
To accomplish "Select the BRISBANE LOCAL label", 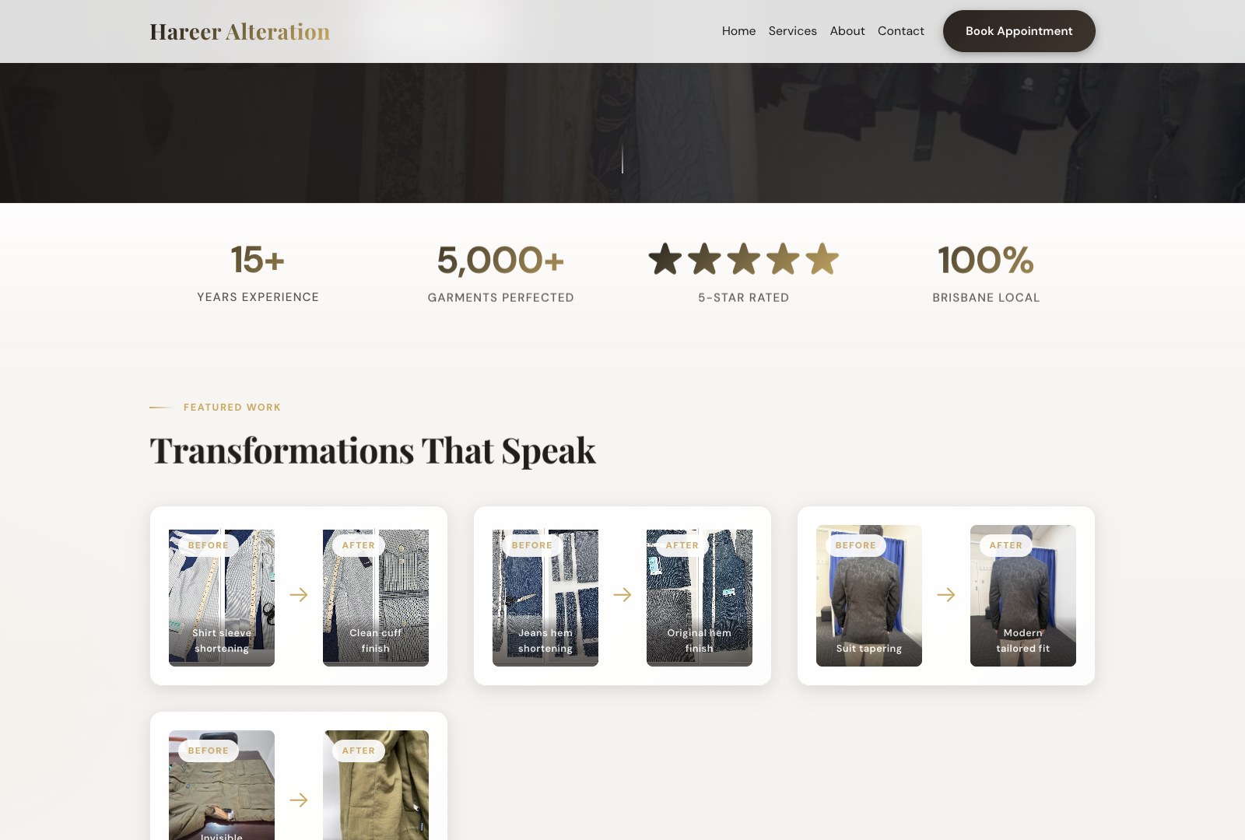I will coord(986,298).
